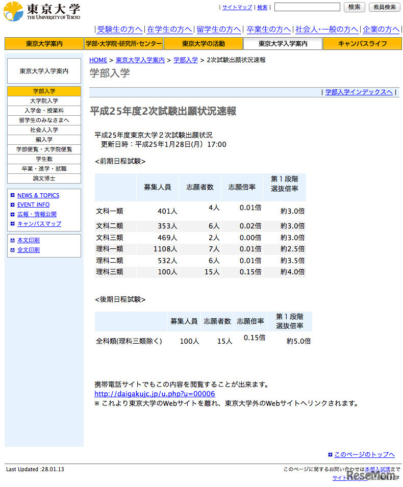
Task: Select 学部入学 in the sidebar menu
Action: [44, 91]
